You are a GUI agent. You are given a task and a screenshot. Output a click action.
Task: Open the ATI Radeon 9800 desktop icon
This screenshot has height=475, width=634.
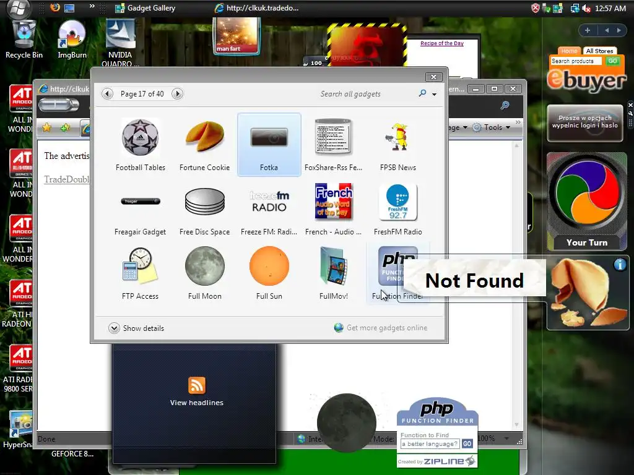18,369
